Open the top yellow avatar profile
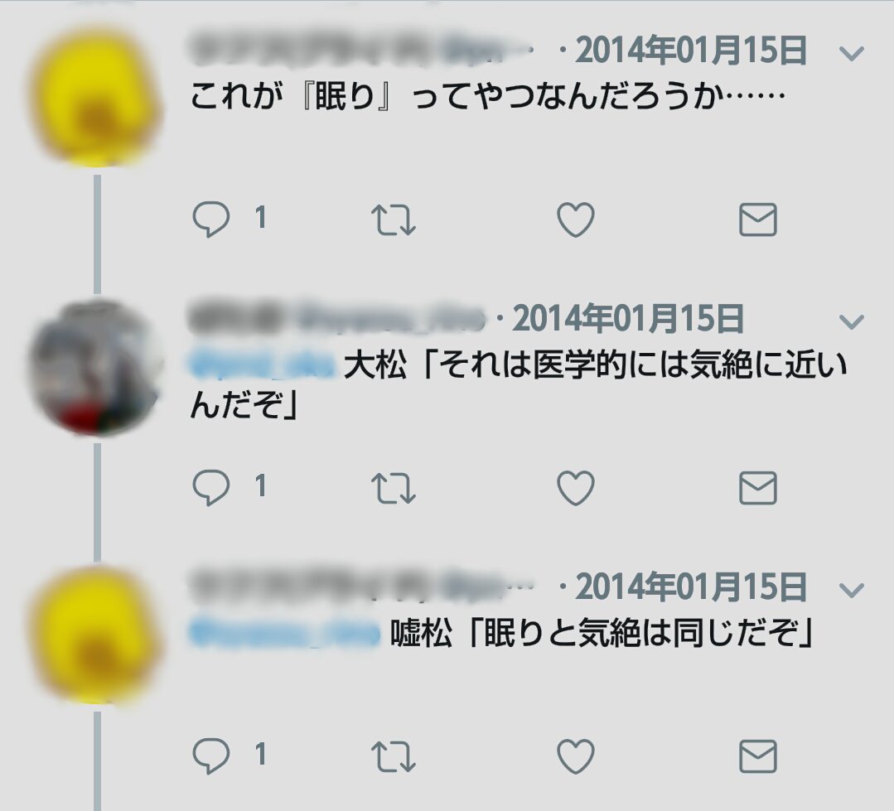Viewport: 894px width, 811px height. click(96, 98)
